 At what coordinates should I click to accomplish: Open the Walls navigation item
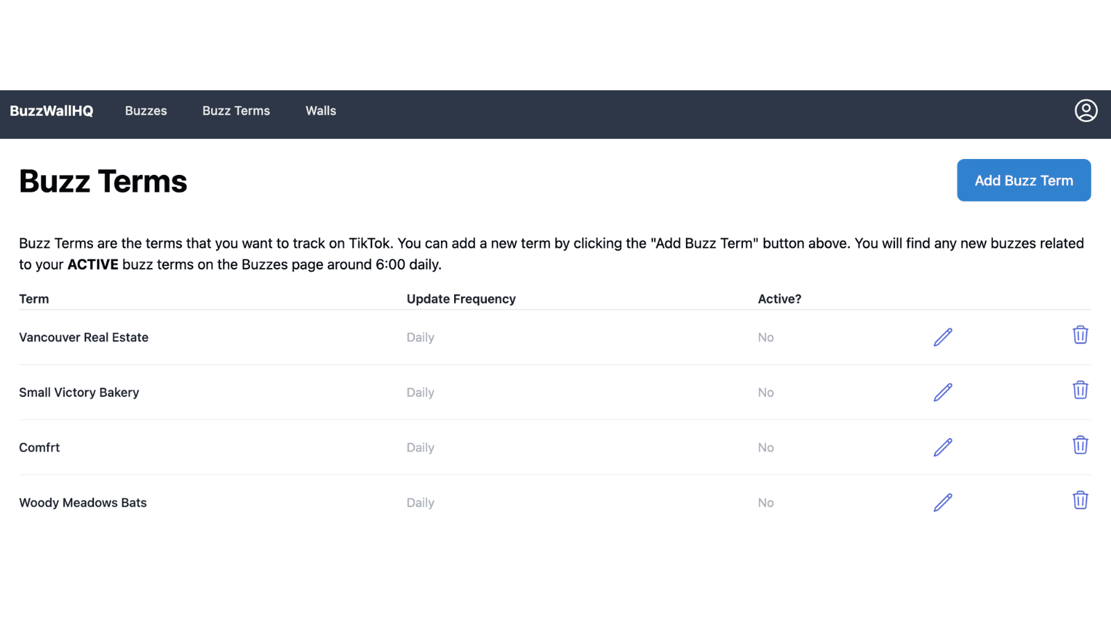point(321,111)
